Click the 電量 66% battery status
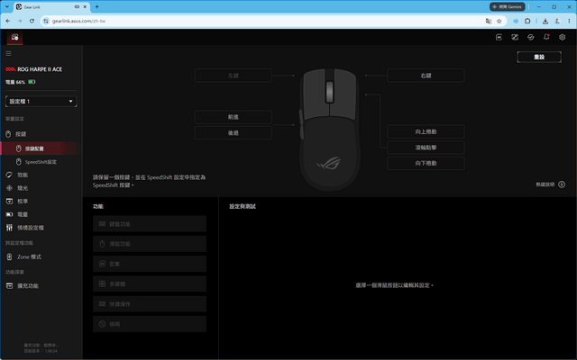The height and width of the screenshot is (360, 577). click(x=20, y=82)
